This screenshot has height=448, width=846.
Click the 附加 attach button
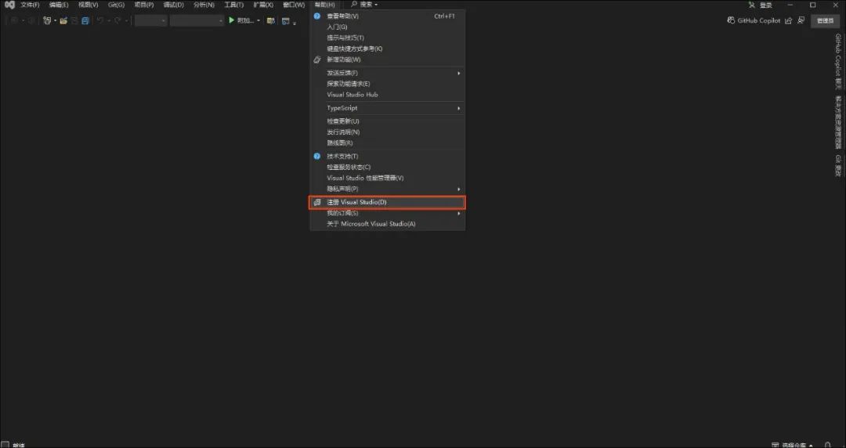click(x=245, y=20)
